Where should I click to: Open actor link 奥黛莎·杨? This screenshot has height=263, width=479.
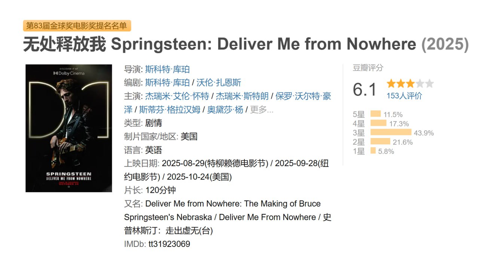pyautogui.click(x=225, y=110)
